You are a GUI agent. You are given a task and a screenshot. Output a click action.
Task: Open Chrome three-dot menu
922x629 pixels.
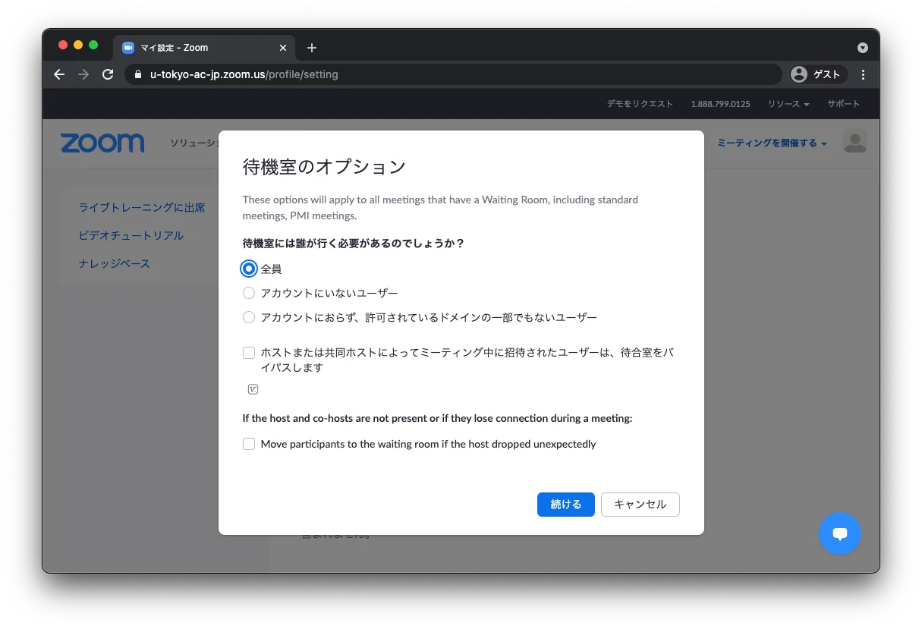[x=863, y=74]
